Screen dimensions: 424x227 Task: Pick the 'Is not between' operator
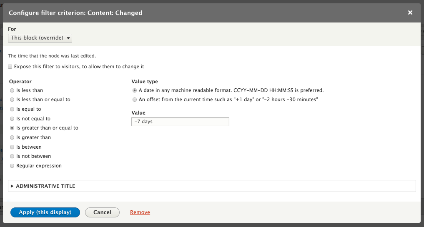(12, 156)
